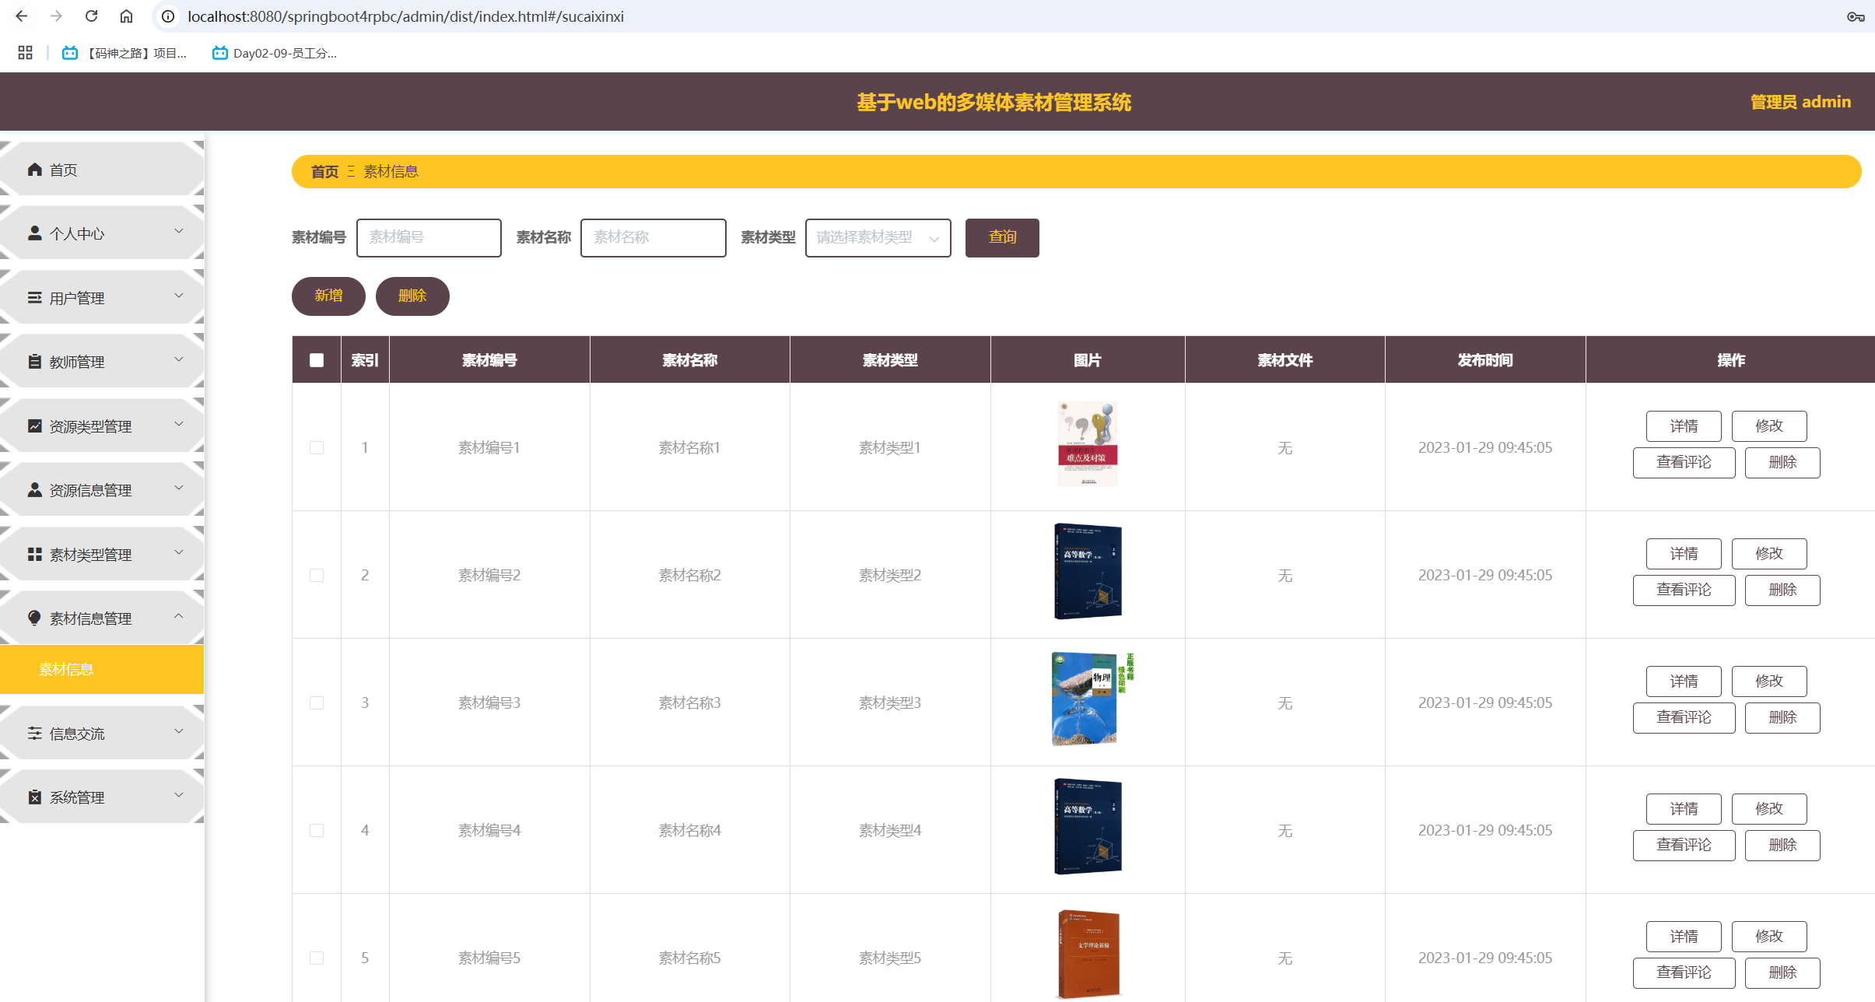Check the checkbox for row 素材编号3
The image size is (1875, 1002).
pos(317,703)
